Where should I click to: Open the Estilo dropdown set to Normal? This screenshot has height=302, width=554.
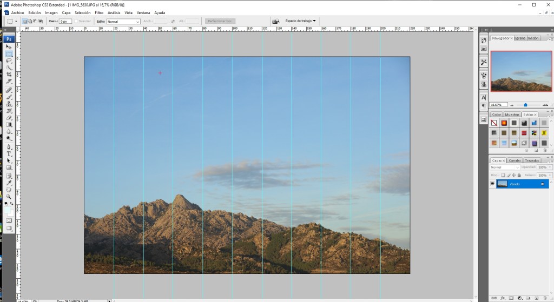coord(123,21)
